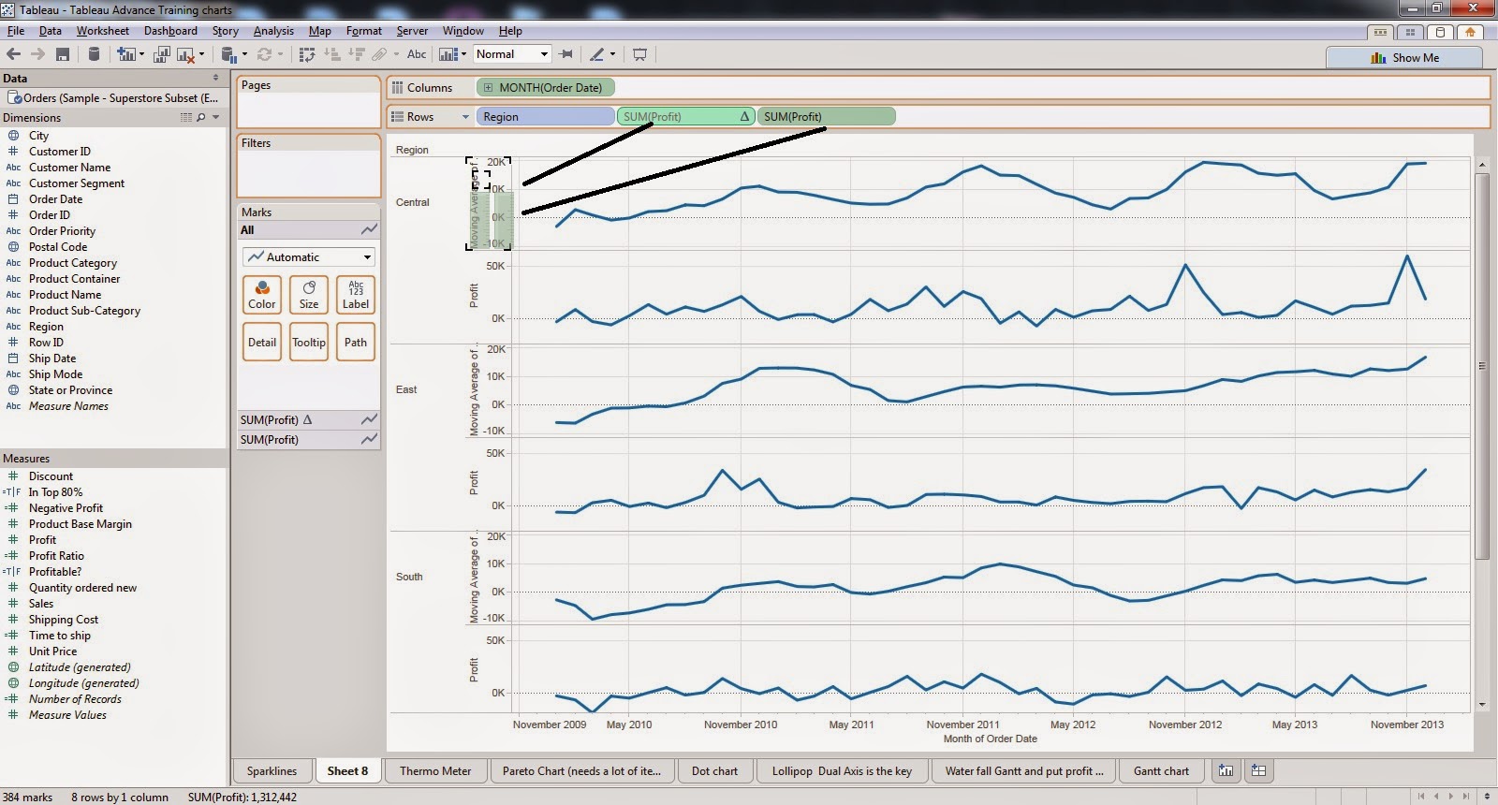
Task: Click the View Cards toolbar icon
Action: click(449, 54)
